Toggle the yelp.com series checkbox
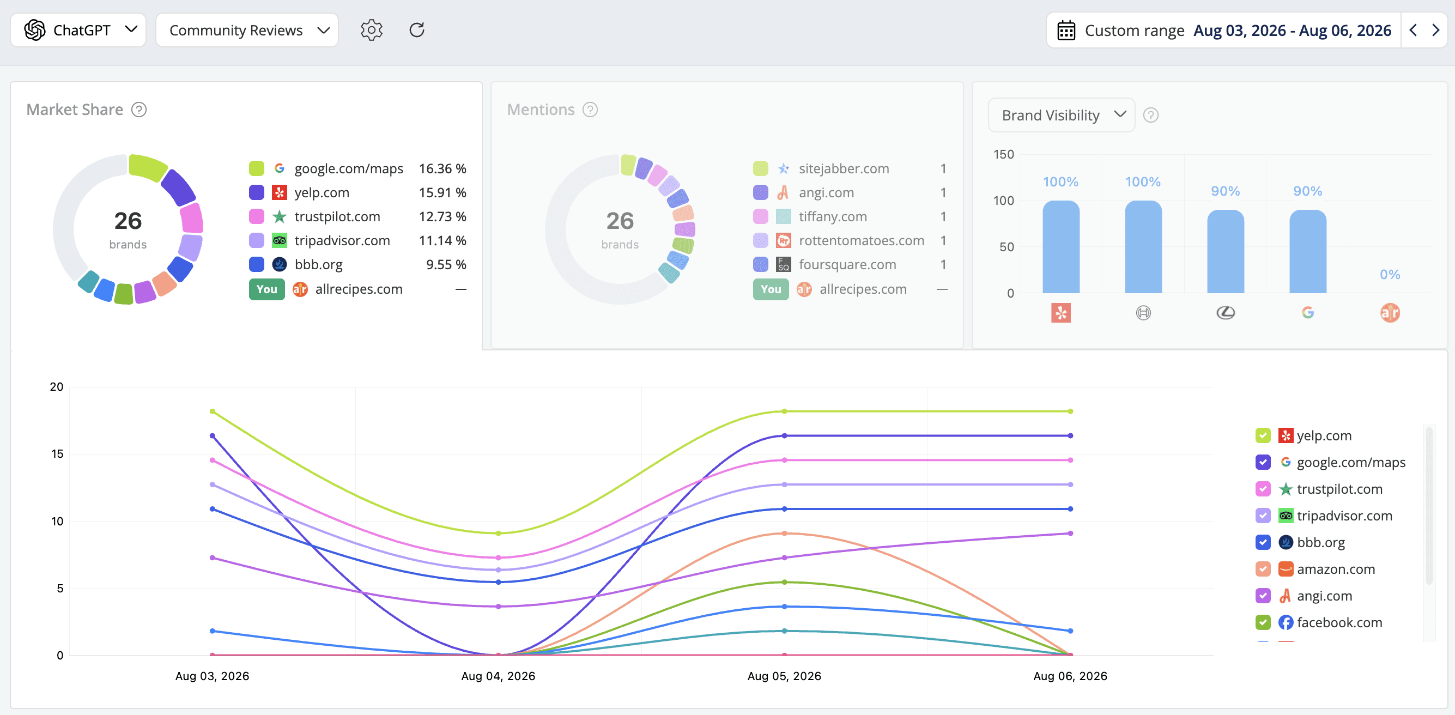 [x=1263, y=435]
